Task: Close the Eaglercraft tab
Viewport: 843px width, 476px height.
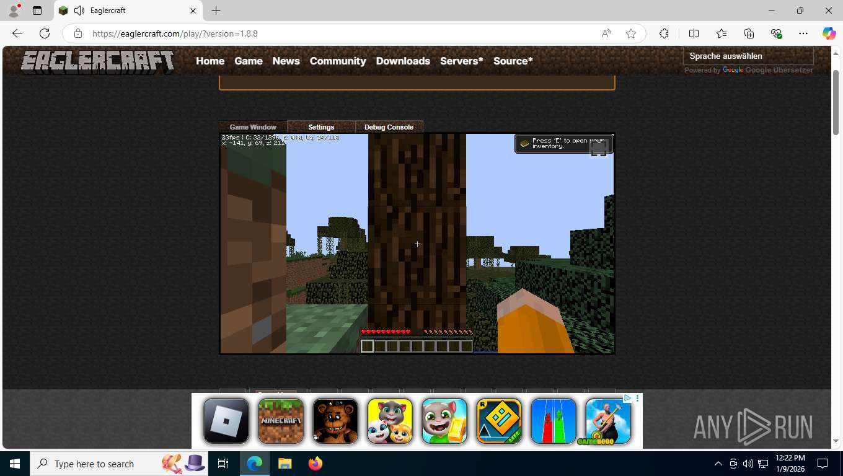Action: point(193,11)
